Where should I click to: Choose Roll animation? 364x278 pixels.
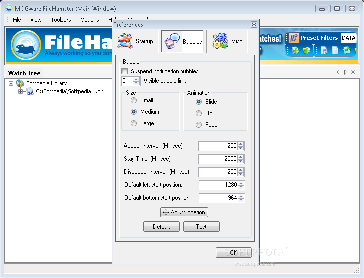(199, 113)
